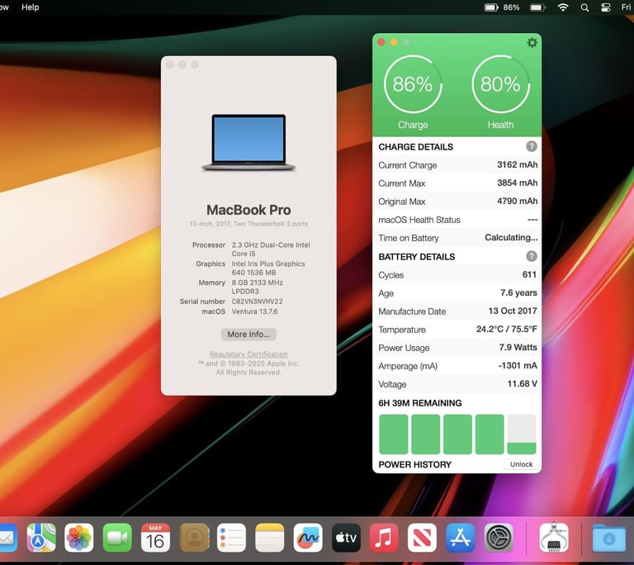Click serial number C02VN3NVHV22
This screenshot has height=565, width=634.
point(258,301)
